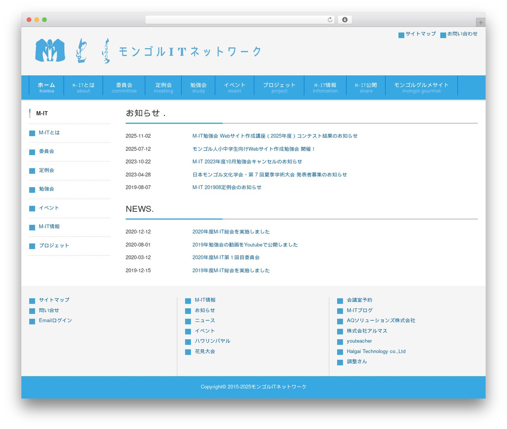The image size is (507, 429).
Task: Open Halgai Technology co.,Ltd footer link
Action: coord(376,351)
